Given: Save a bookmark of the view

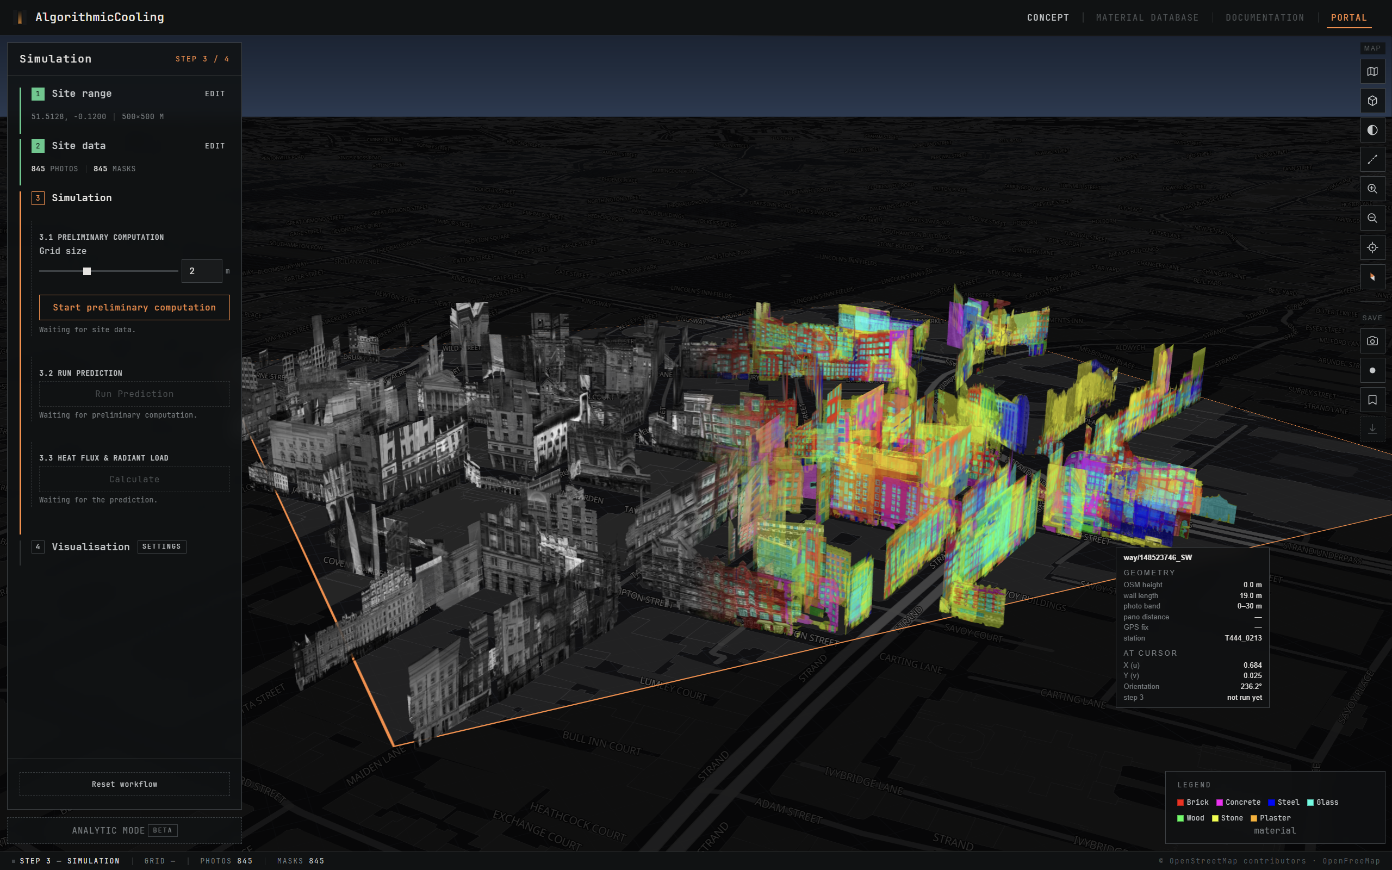Looking at the screenshot, I should [x=1372, y=399].
